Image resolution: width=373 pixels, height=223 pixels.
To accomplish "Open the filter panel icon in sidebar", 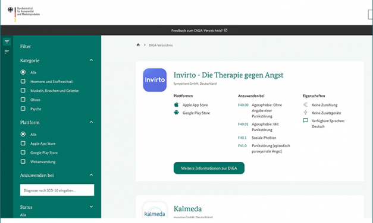I will tap(7, 42).
